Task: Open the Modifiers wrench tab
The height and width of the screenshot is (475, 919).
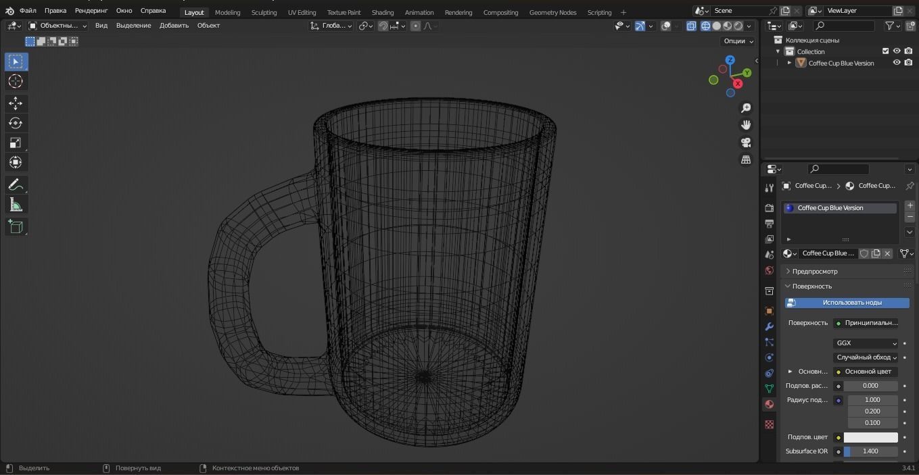Action: pos(769,326)
